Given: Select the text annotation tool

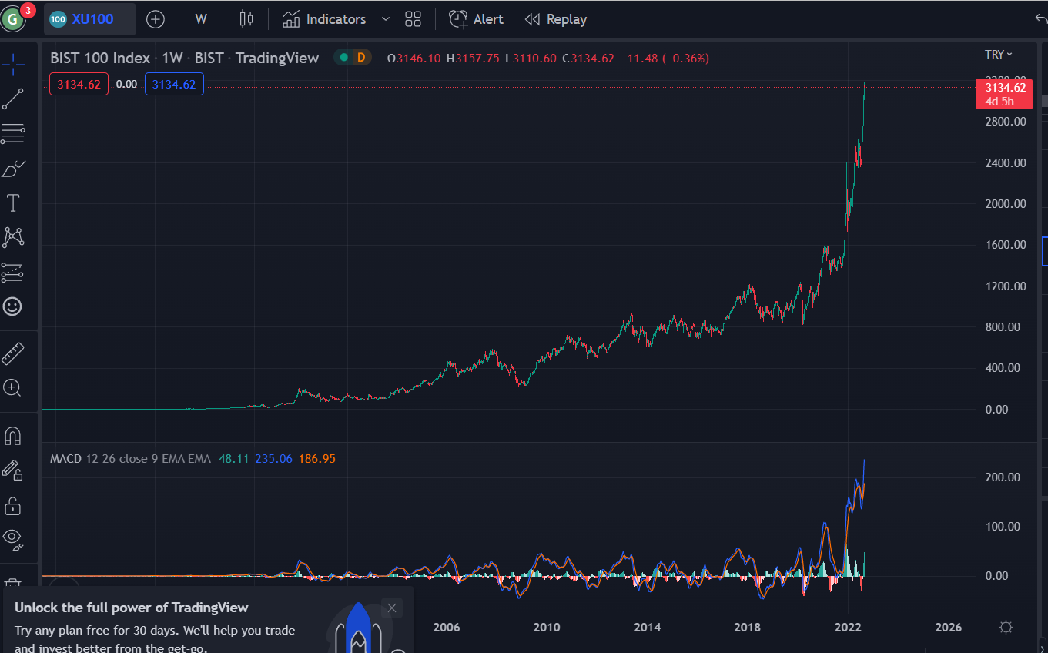Looking at the screenshot, I should coord(13,203).
